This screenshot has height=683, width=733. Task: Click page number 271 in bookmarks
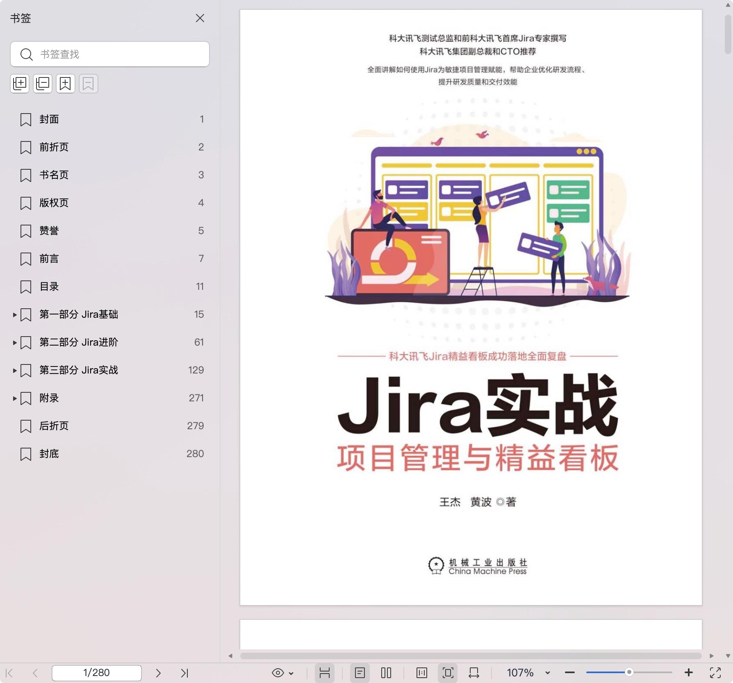coord(196,398)
